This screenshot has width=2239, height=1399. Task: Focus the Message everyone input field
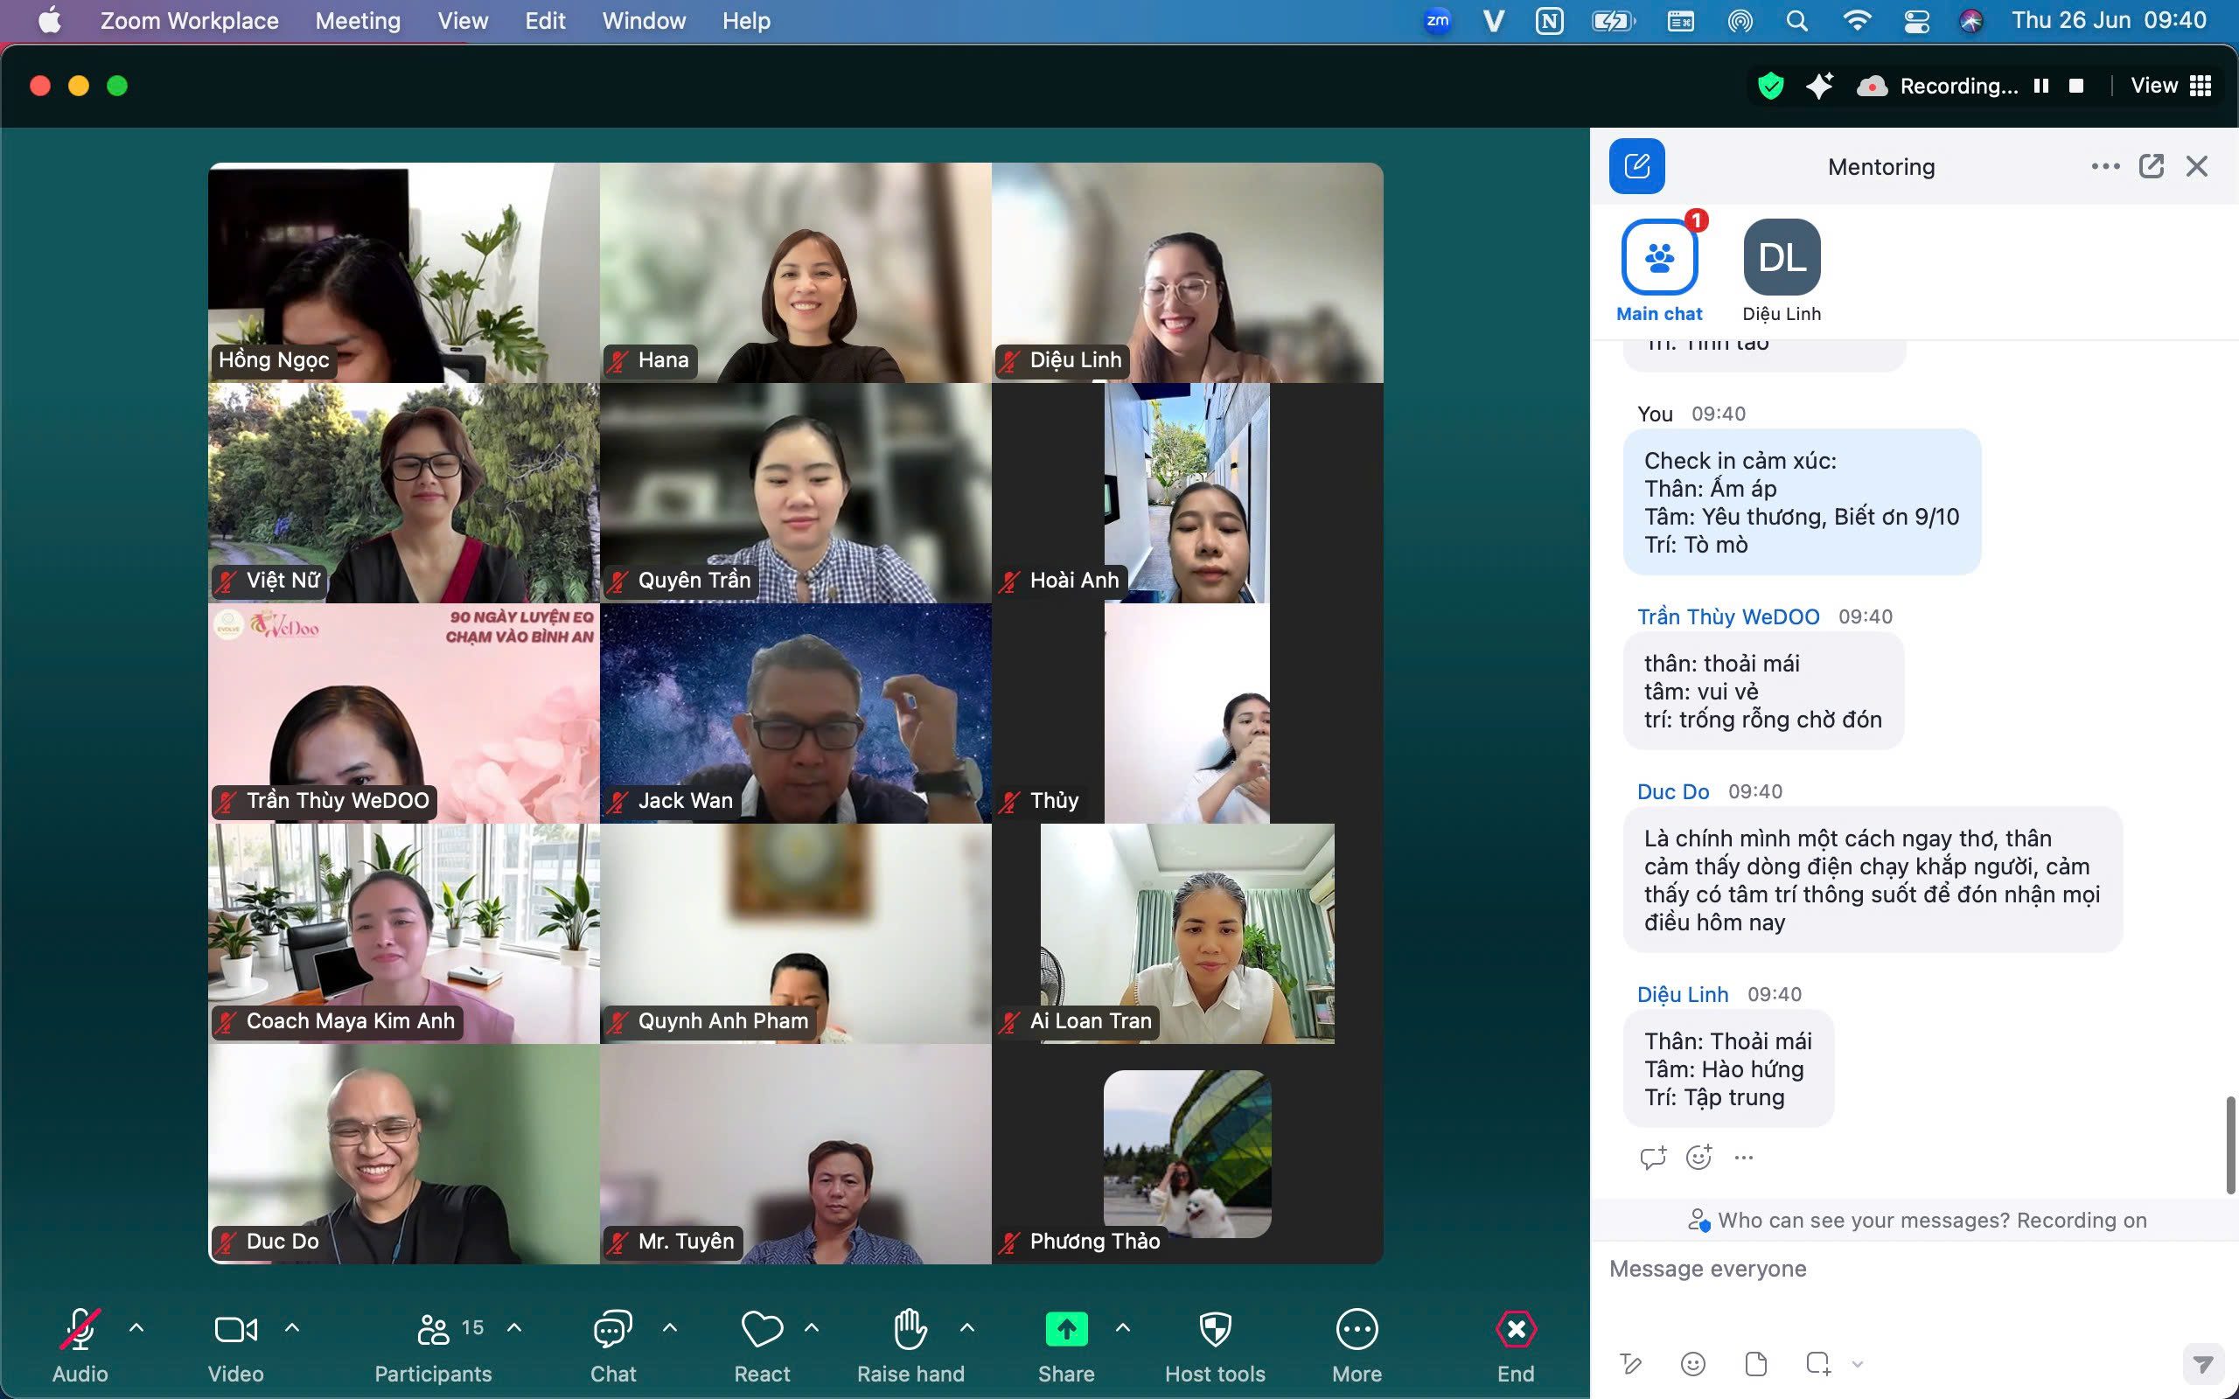coord(1914,1269)
